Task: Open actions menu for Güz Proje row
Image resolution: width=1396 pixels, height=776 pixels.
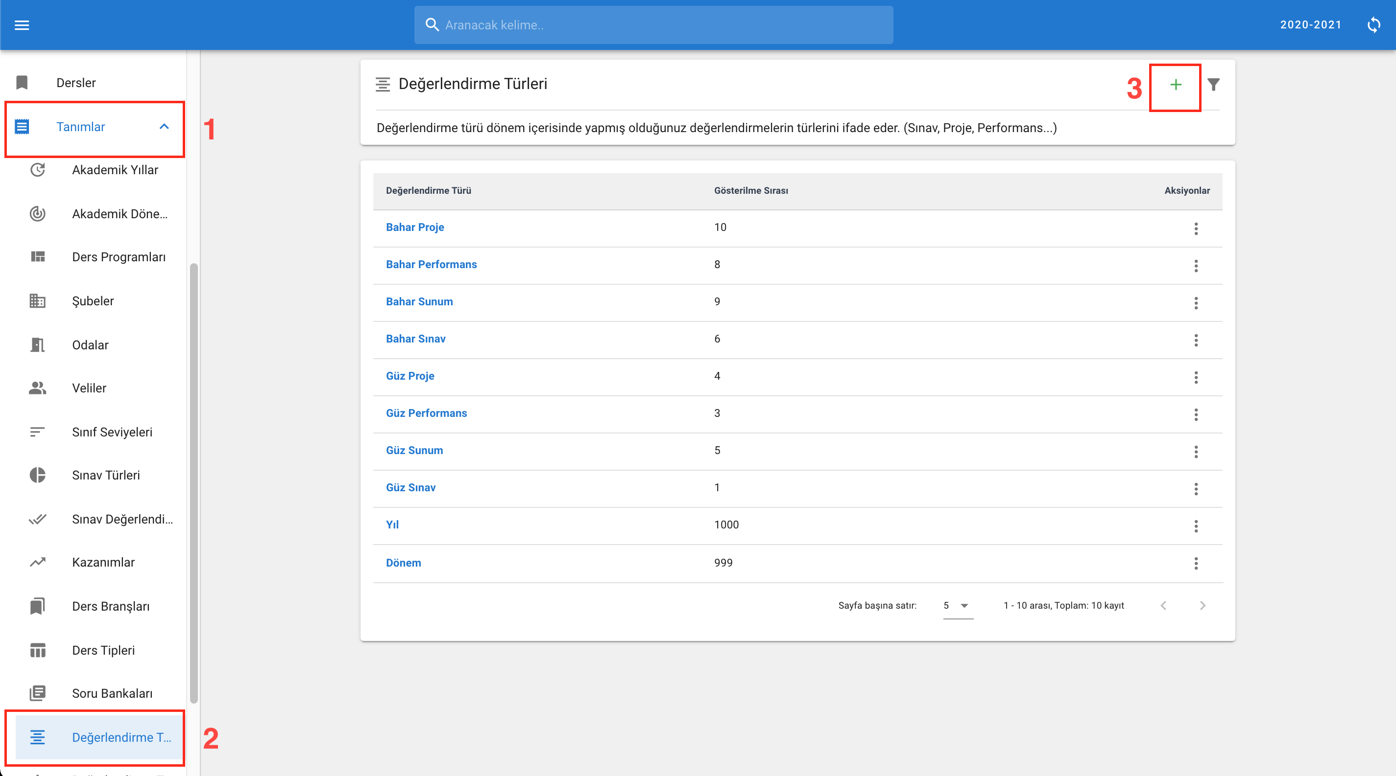Action: [x=1196, y=377]
